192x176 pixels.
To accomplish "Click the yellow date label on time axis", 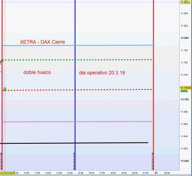I will pos(8,173).
